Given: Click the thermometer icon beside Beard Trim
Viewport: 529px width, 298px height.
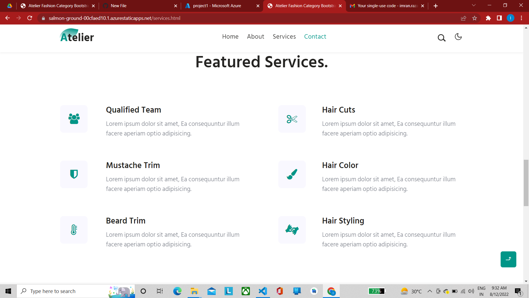Looking at the screenshot, I should coord(74,230).
